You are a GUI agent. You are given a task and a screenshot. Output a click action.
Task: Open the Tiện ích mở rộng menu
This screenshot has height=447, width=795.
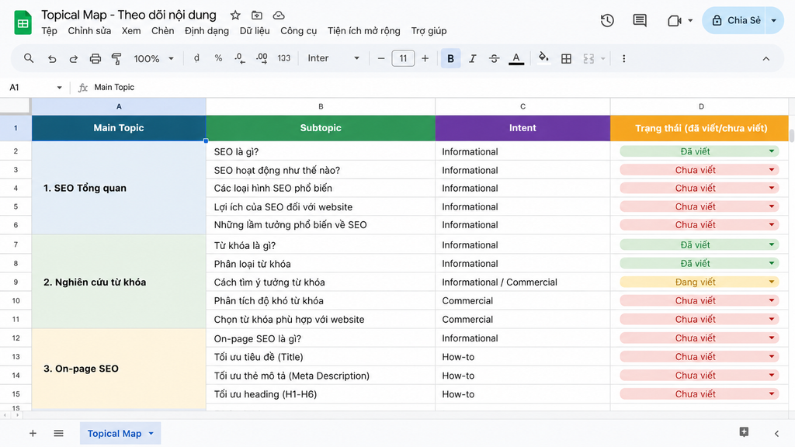pos(363,31)
